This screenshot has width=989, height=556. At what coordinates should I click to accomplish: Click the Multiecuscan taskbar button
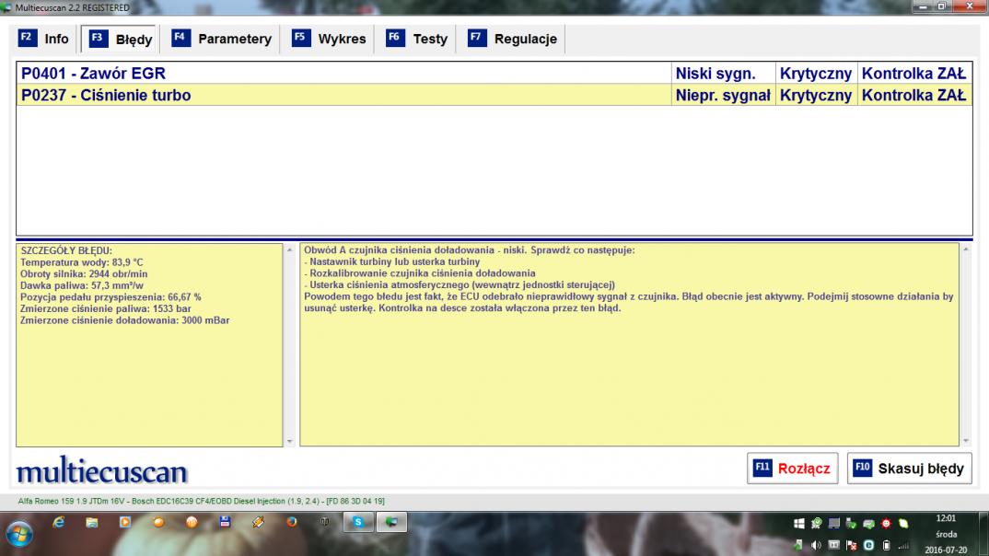pyautogui.click(x=391, y=522)
